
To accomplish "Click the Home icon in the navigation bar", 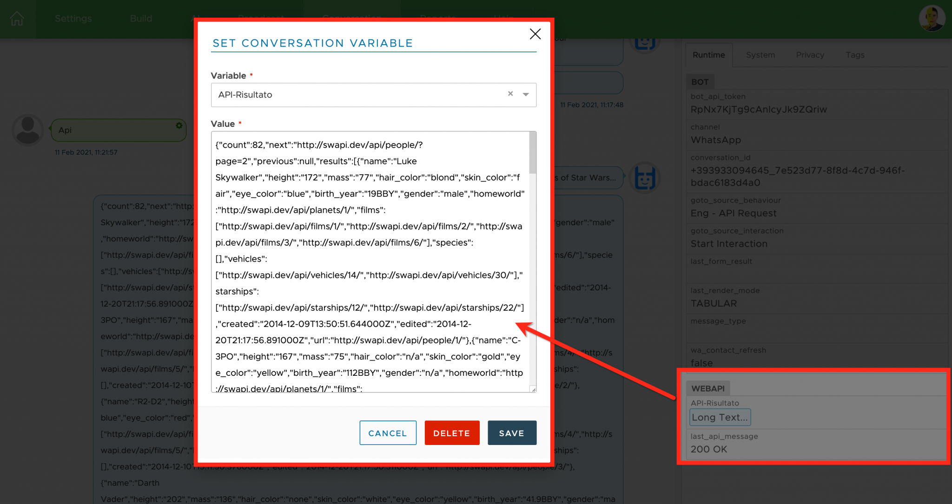I will 17,19.
